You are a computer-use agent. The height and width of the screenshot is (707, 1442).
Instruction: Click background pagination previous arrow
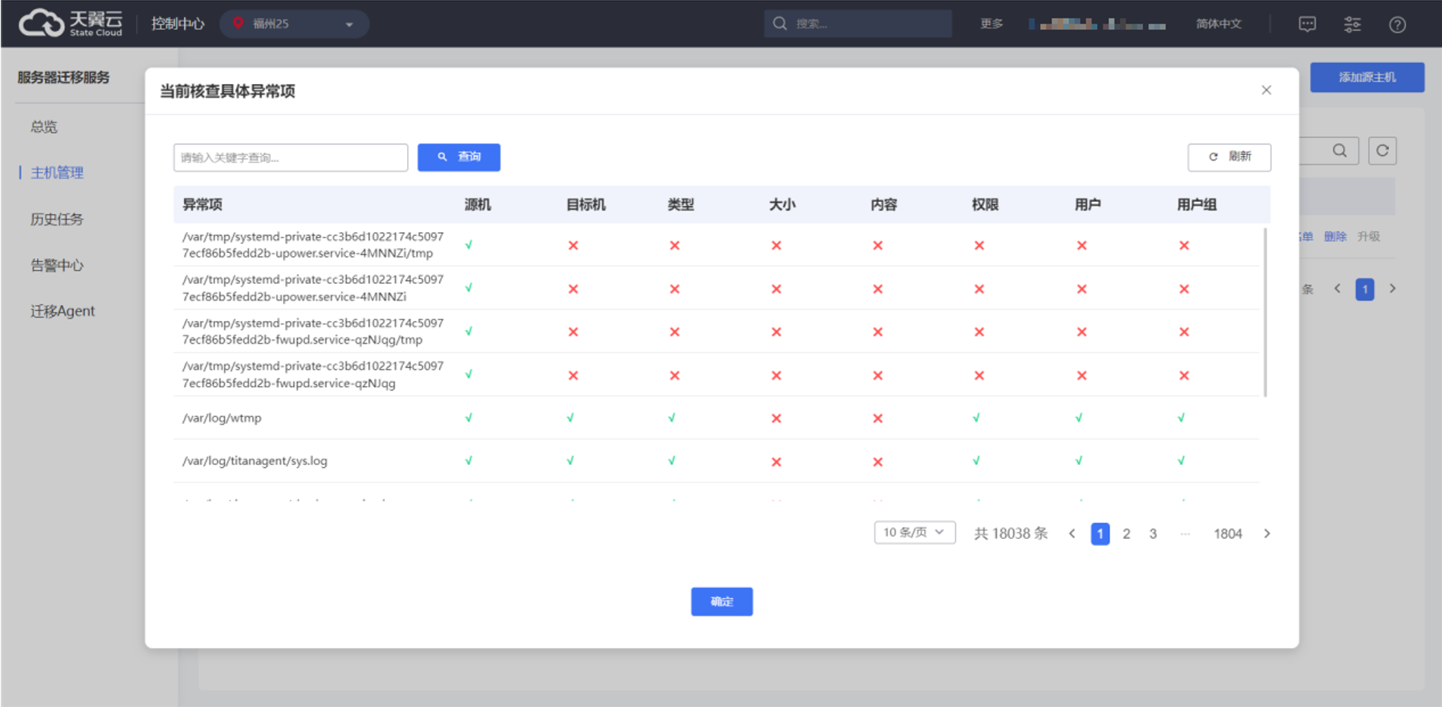(x=1338, y=288)
